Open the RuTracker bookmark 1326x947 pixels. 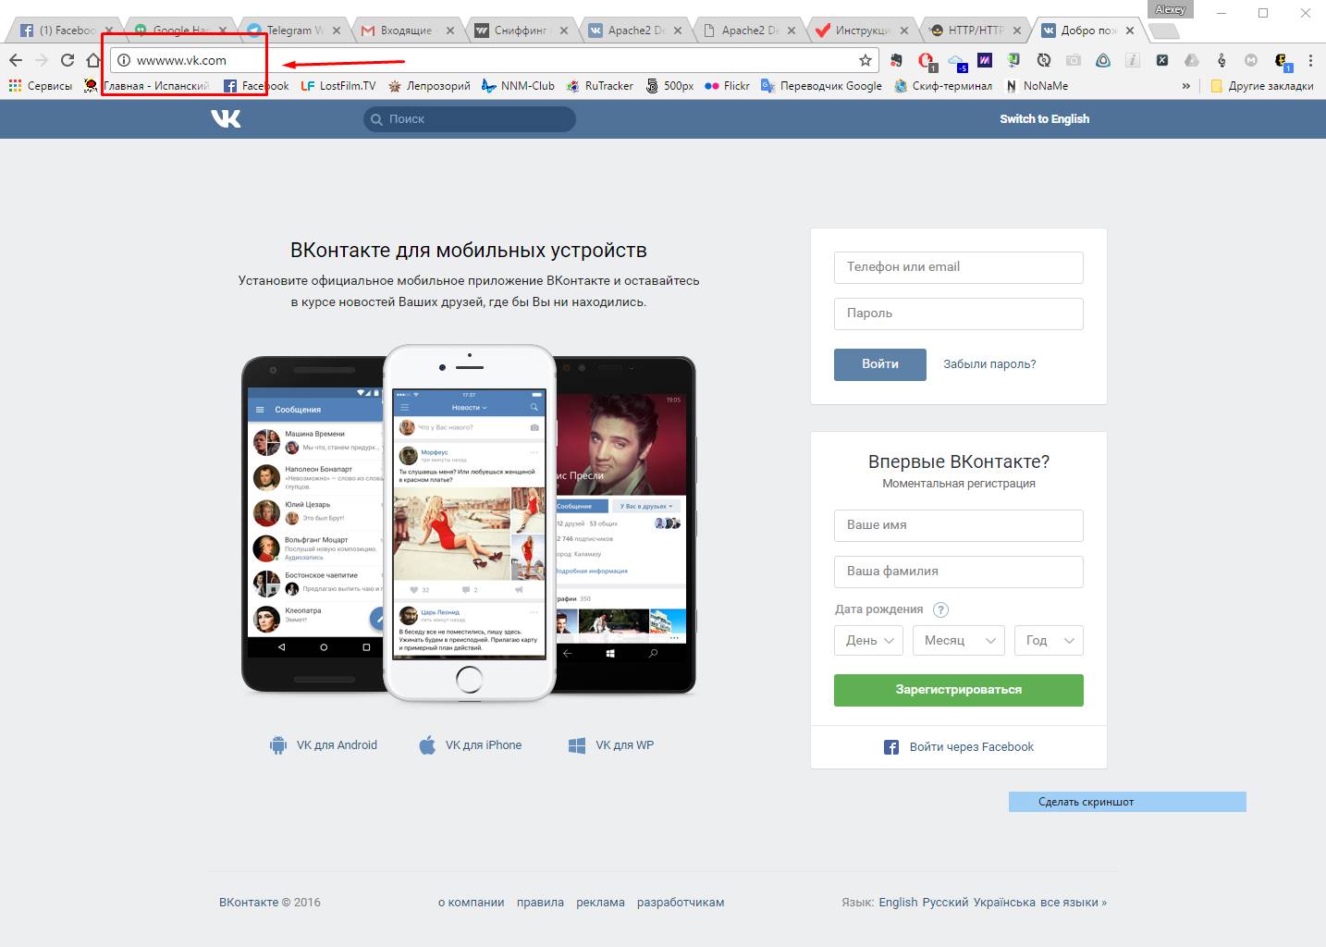[600, 86]
